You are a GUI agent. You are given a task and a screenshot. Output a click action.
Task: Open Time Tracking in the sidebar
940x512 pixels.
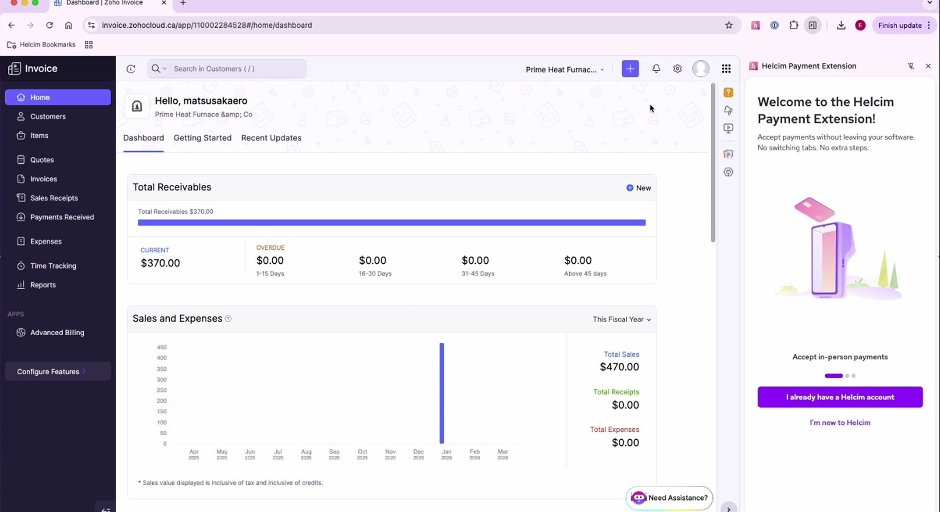coord(53,266)
